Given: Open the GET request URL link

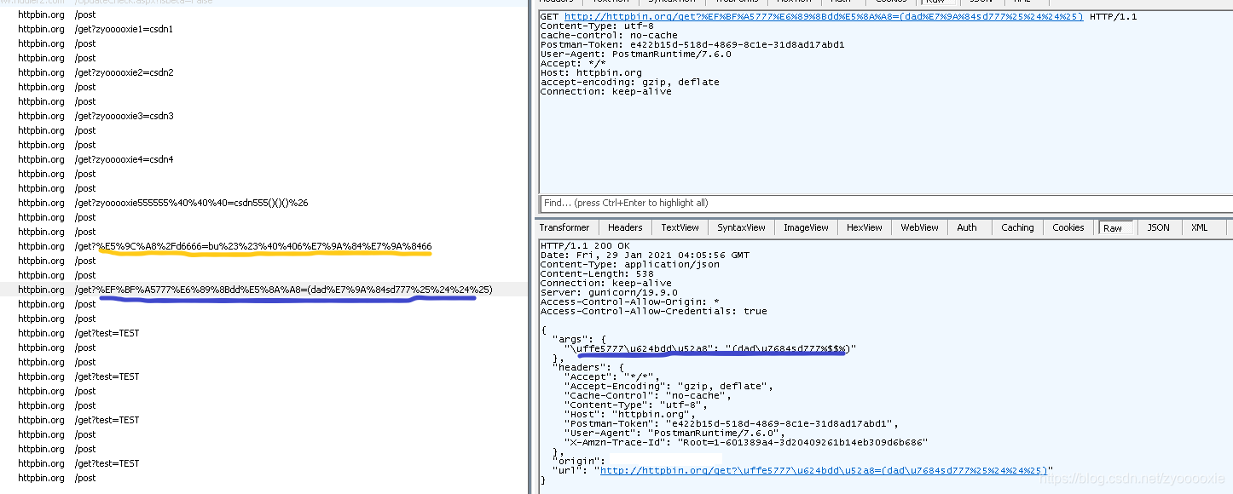Looking at the screenshot, I should (824, 16).
